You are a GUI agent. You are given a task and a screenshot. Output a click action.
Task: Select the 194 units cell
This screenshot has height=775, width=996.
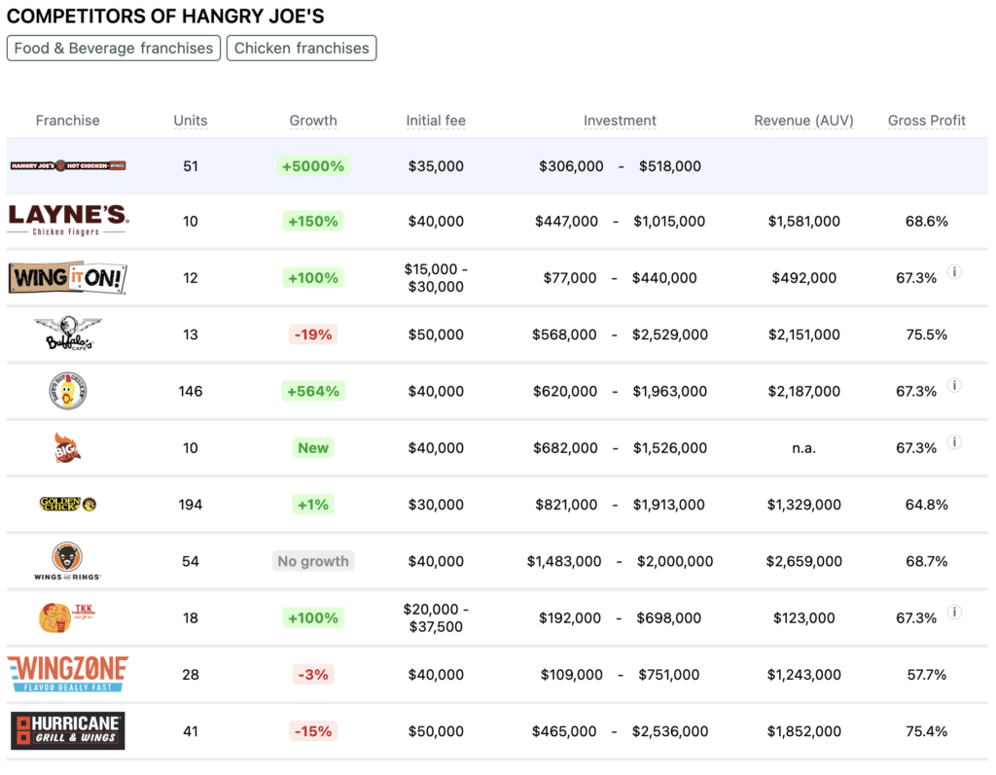tap(191, 505)
